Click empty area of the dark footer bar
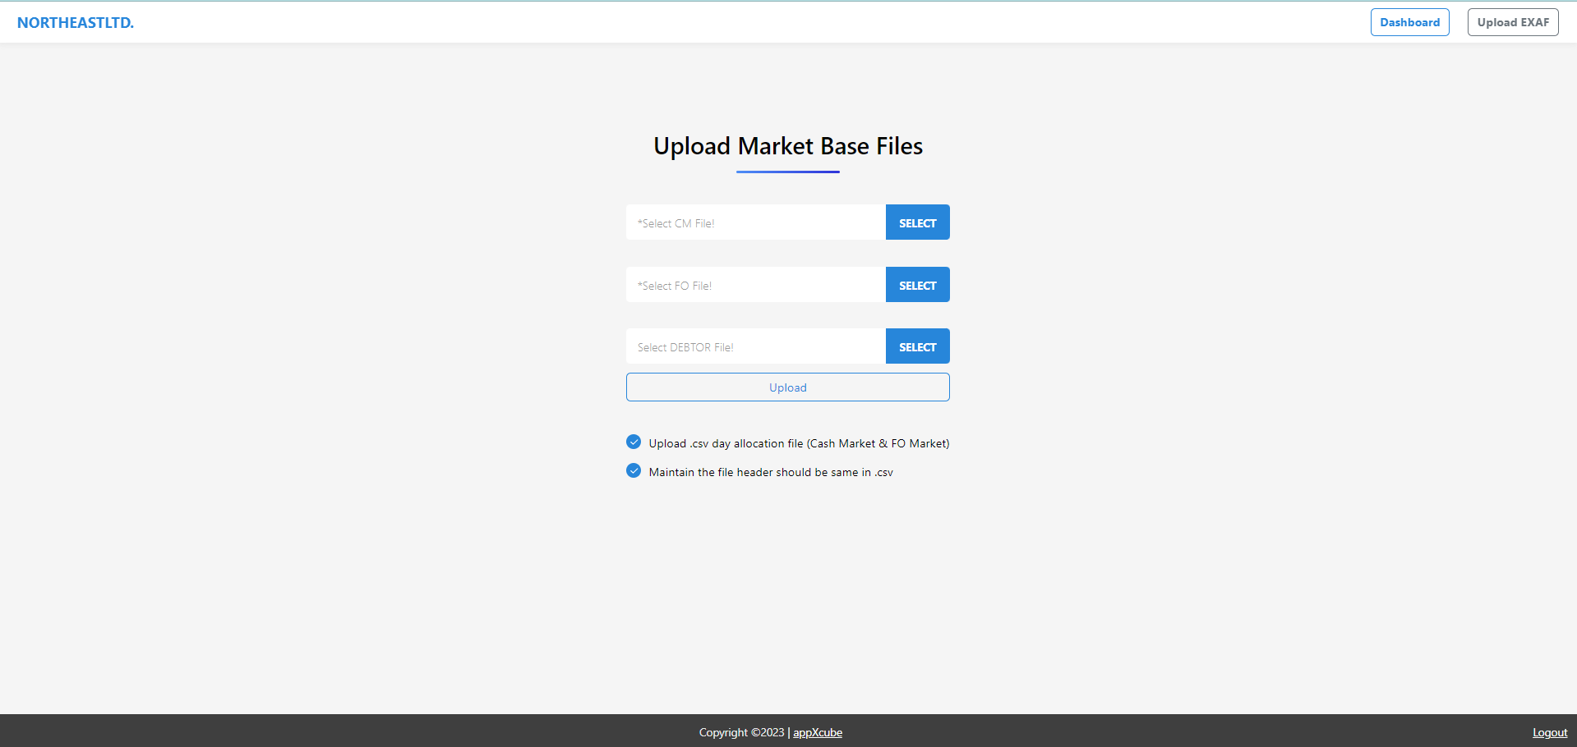The height and width of the screenshot is (747, 1577). (329, 731)
